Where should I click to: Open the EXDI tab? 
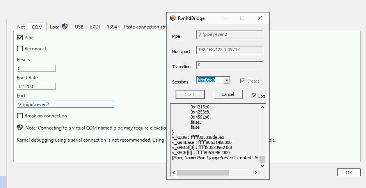coord(95,27)
